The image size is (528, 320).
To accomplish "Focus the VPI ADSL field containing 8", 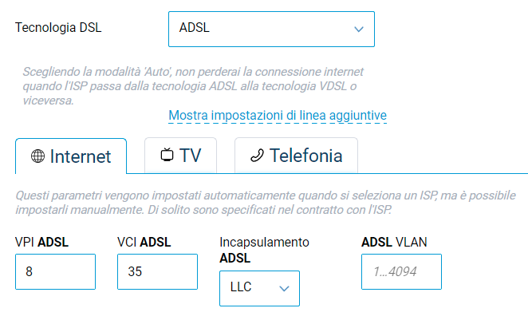I will pyautogui.click(x=55, y=271).
